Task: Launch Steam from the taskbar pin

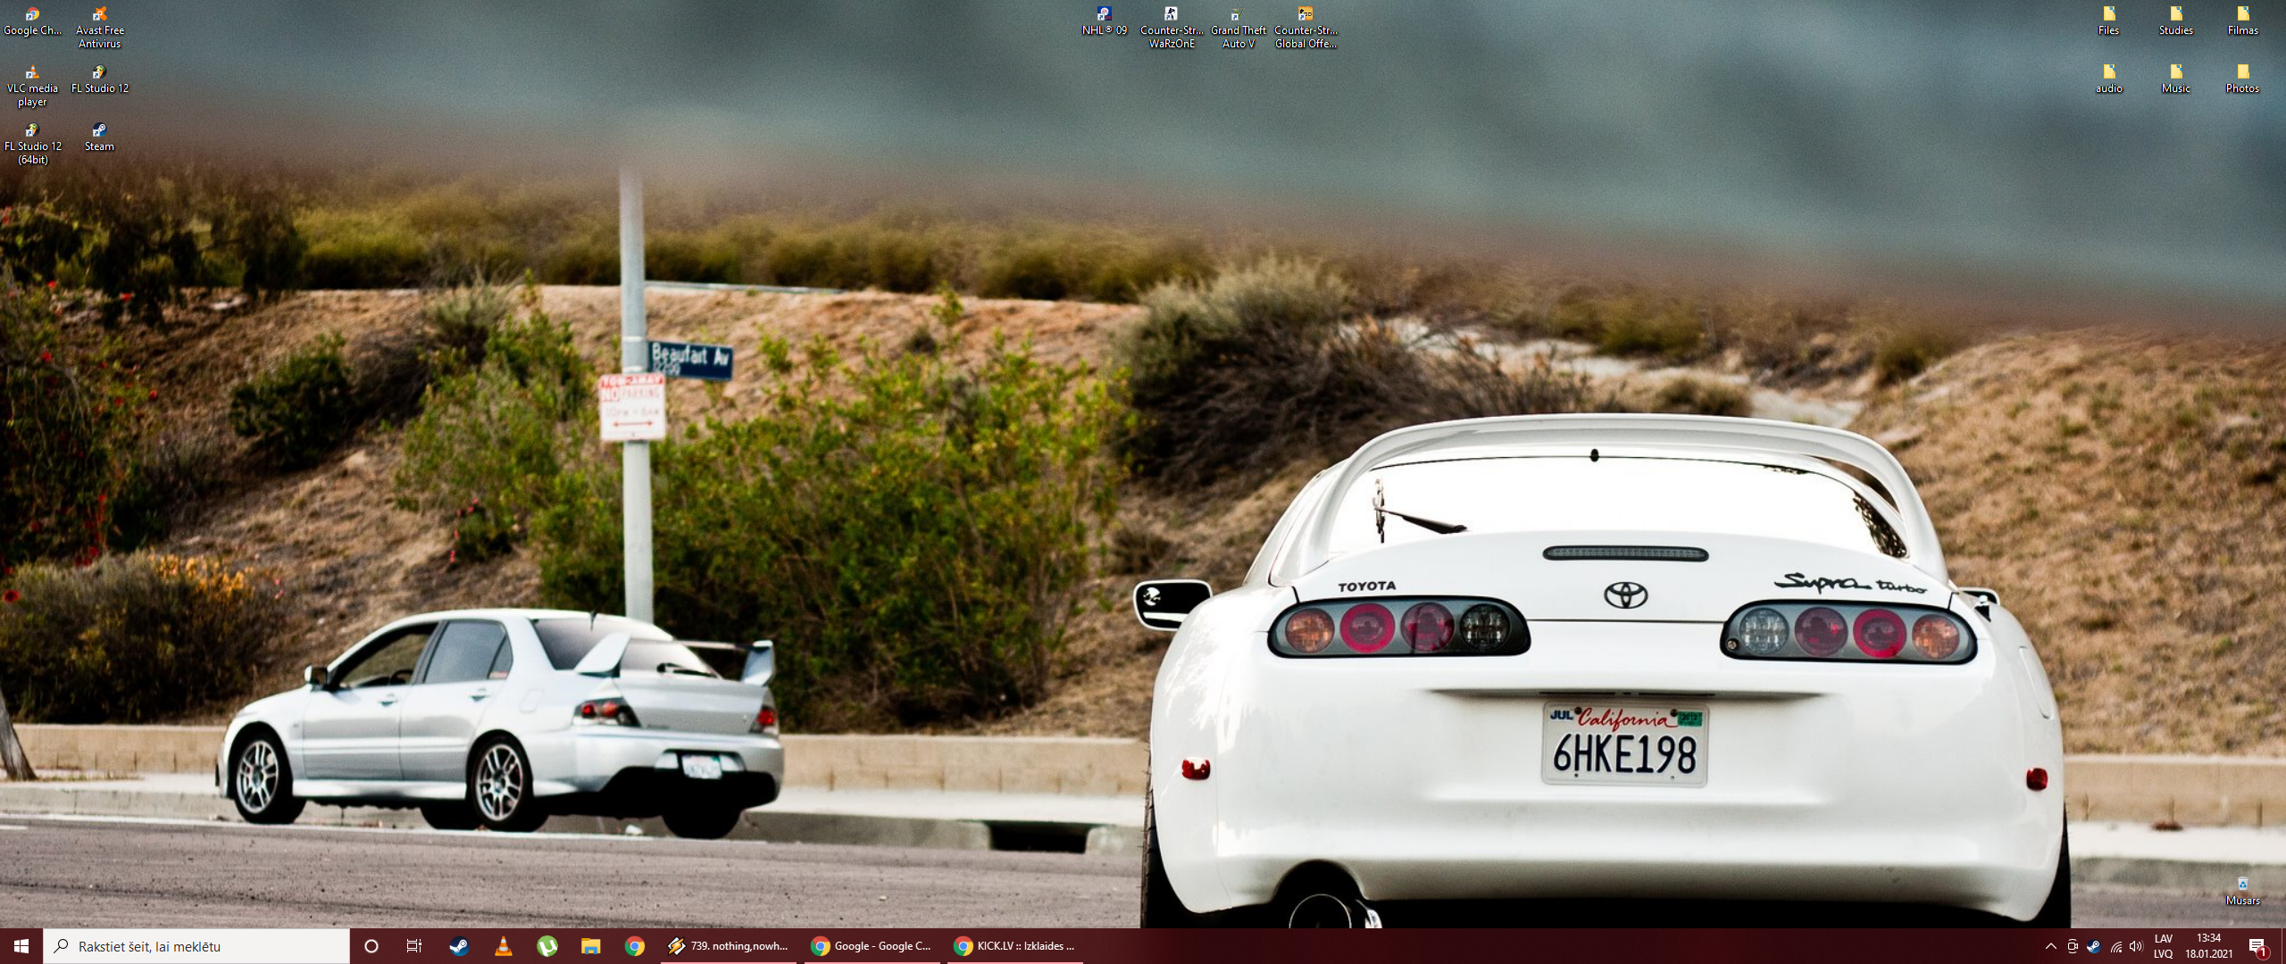Action: click(x=459, y=946)
